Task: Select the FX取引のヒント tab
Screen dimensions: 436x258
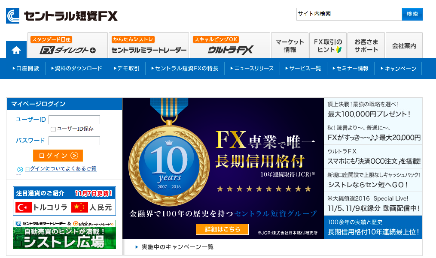Action: click(328, 45)
